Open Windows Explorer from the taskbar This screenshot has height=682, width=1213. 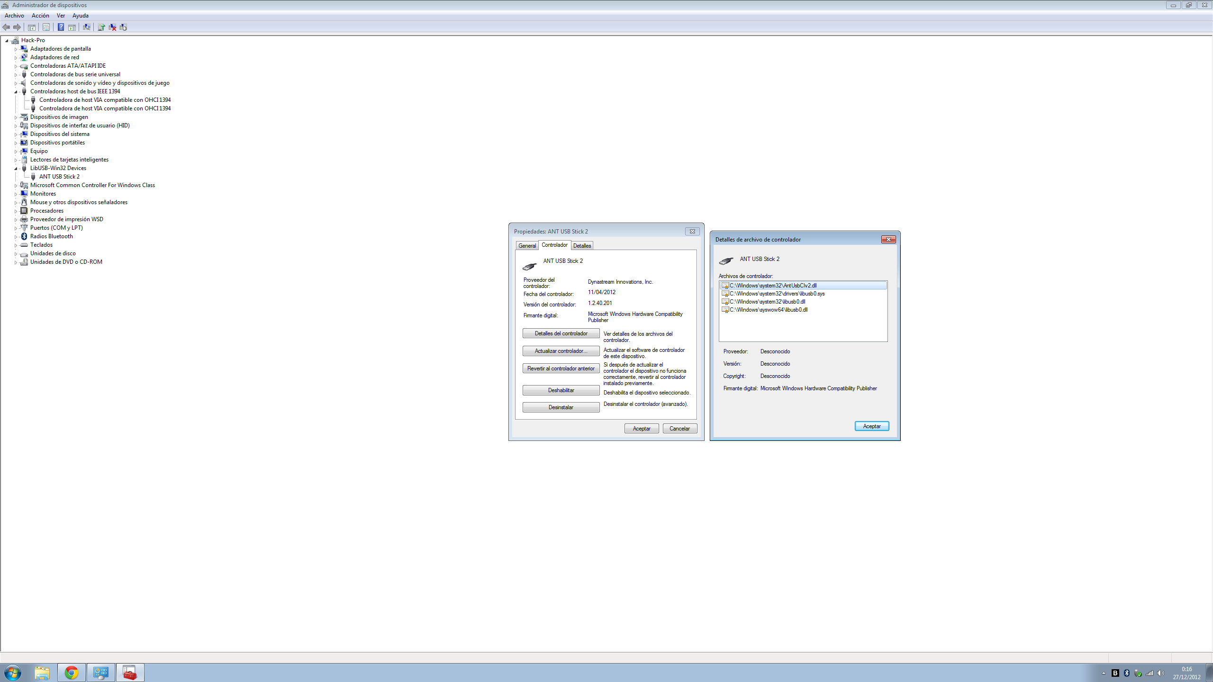[42, 673]
